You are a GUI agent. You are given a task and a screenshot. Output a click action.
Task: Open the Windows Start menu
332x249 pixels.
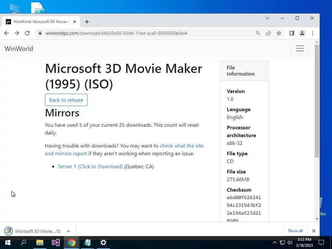click(x=8, y=243)
